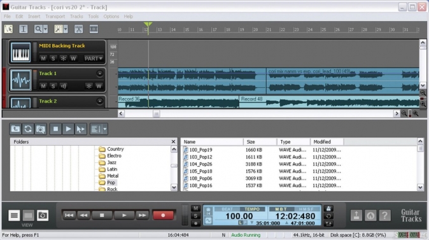Click the export upload icon
Image resolution: width=429 pixels, height=240 pixels.
coord(356,216)
